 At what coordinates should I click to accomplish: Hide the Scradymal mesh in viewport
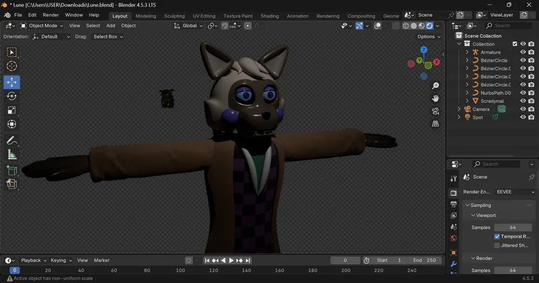click(523, 101)
